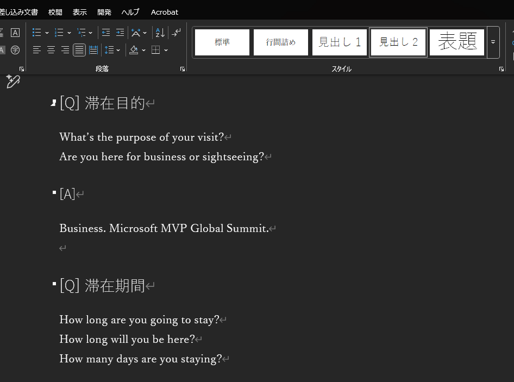This screenshot has width=514, height=382.
Task: Toggle justify alignment
Action: (x=79, y=50)
